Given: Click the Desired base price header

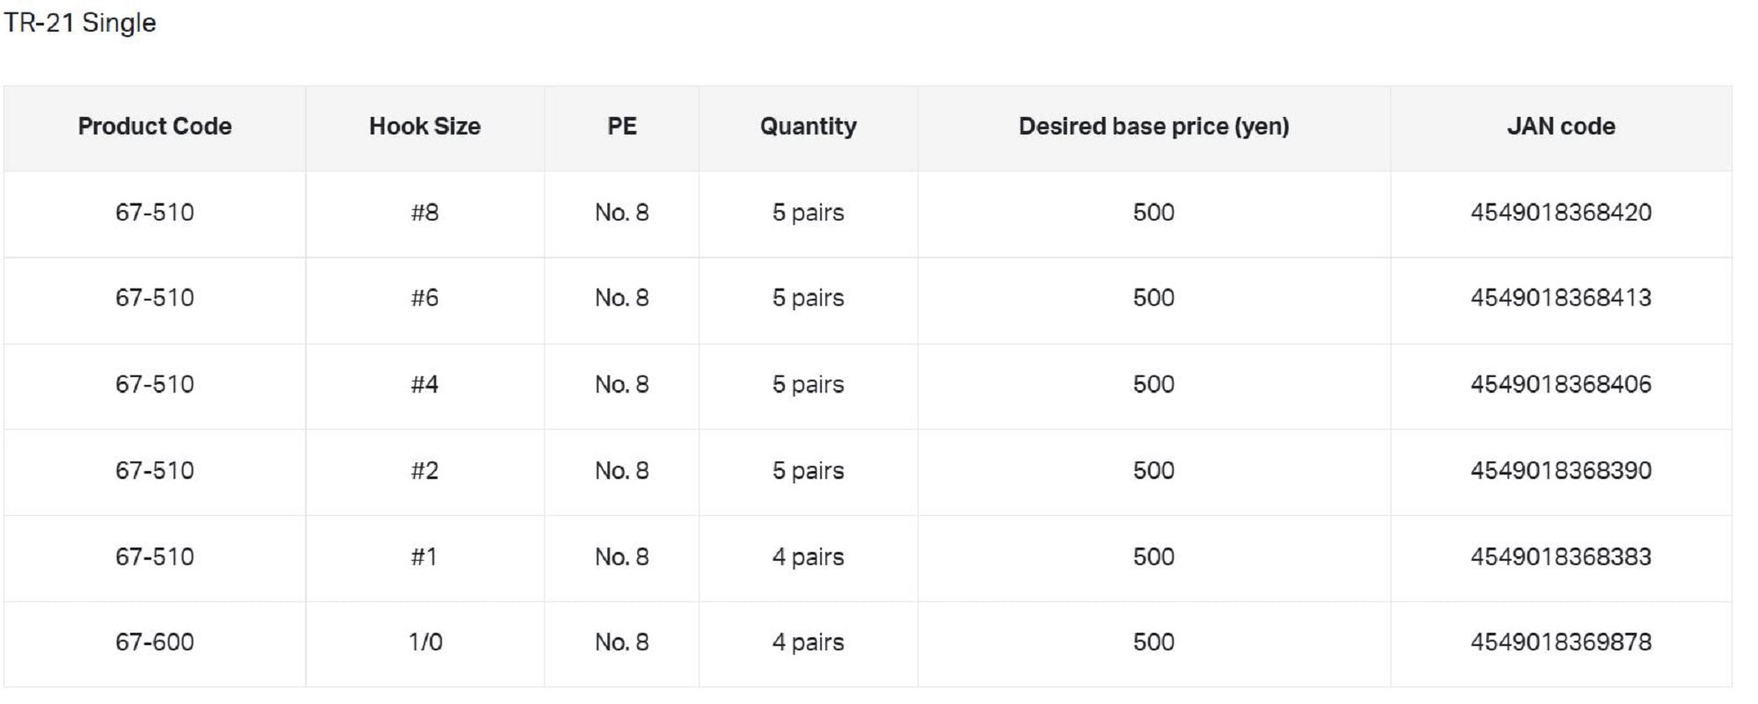Looking at the screenshot, I should coord(1153,127).
